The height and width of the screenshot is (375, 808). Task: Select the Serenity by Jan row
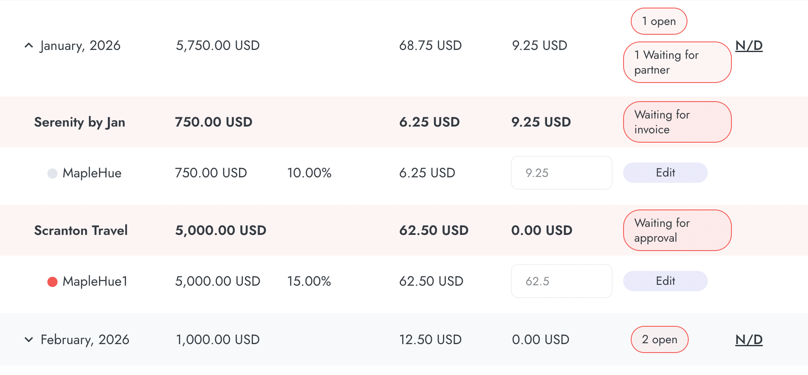pos(80,122)
